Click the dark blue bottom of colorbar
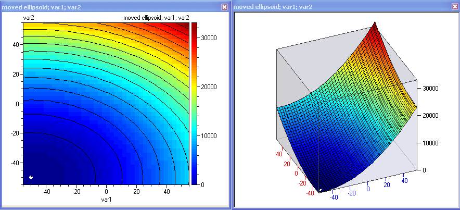Viewport: 460px width, 210px height. click(194, 180)
